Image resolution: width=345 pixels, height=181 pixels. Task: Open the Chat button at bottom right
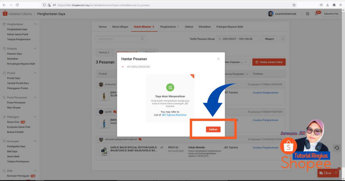(x=328, y=173)
